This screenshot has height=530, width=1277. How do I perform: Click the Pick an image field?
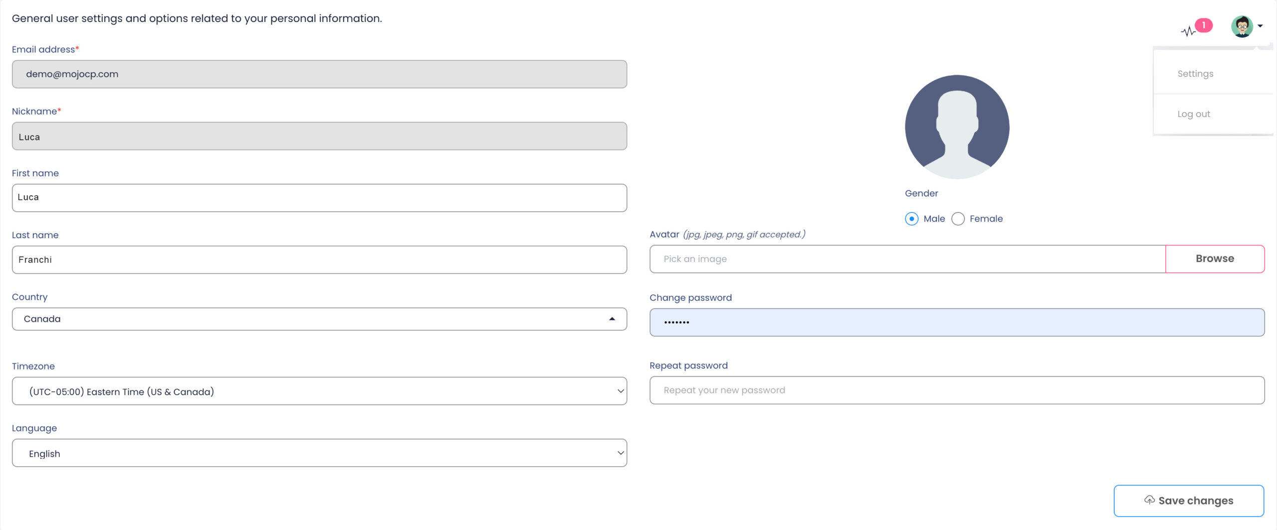coord(907,259)
